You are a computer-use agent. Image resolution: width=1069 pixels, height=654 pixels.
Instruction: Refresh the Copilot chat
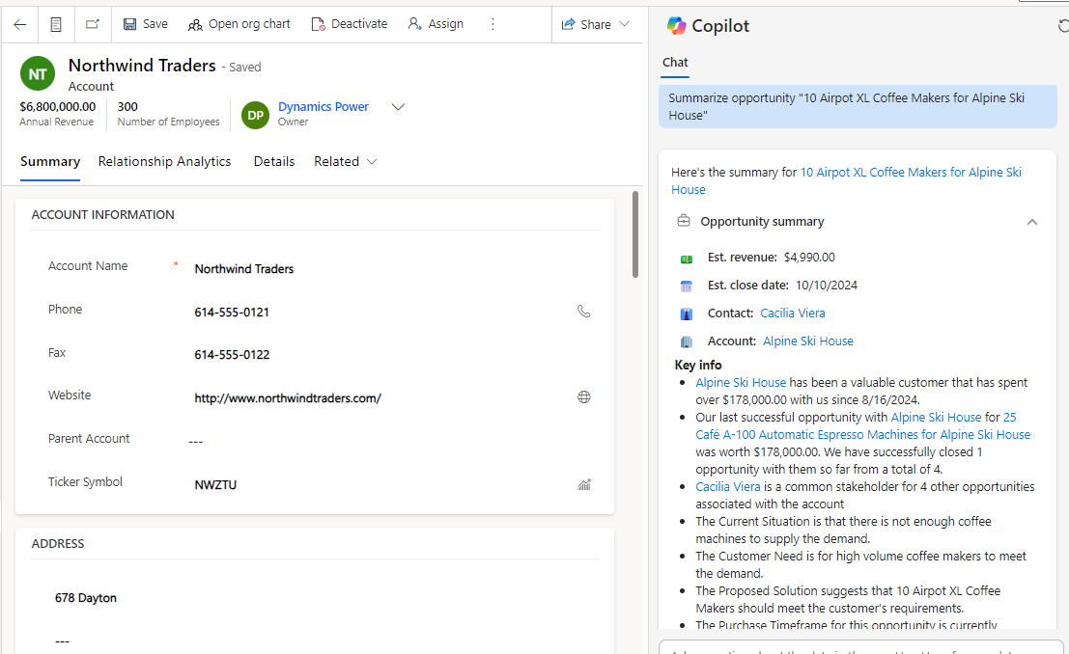pos(1063,26)
